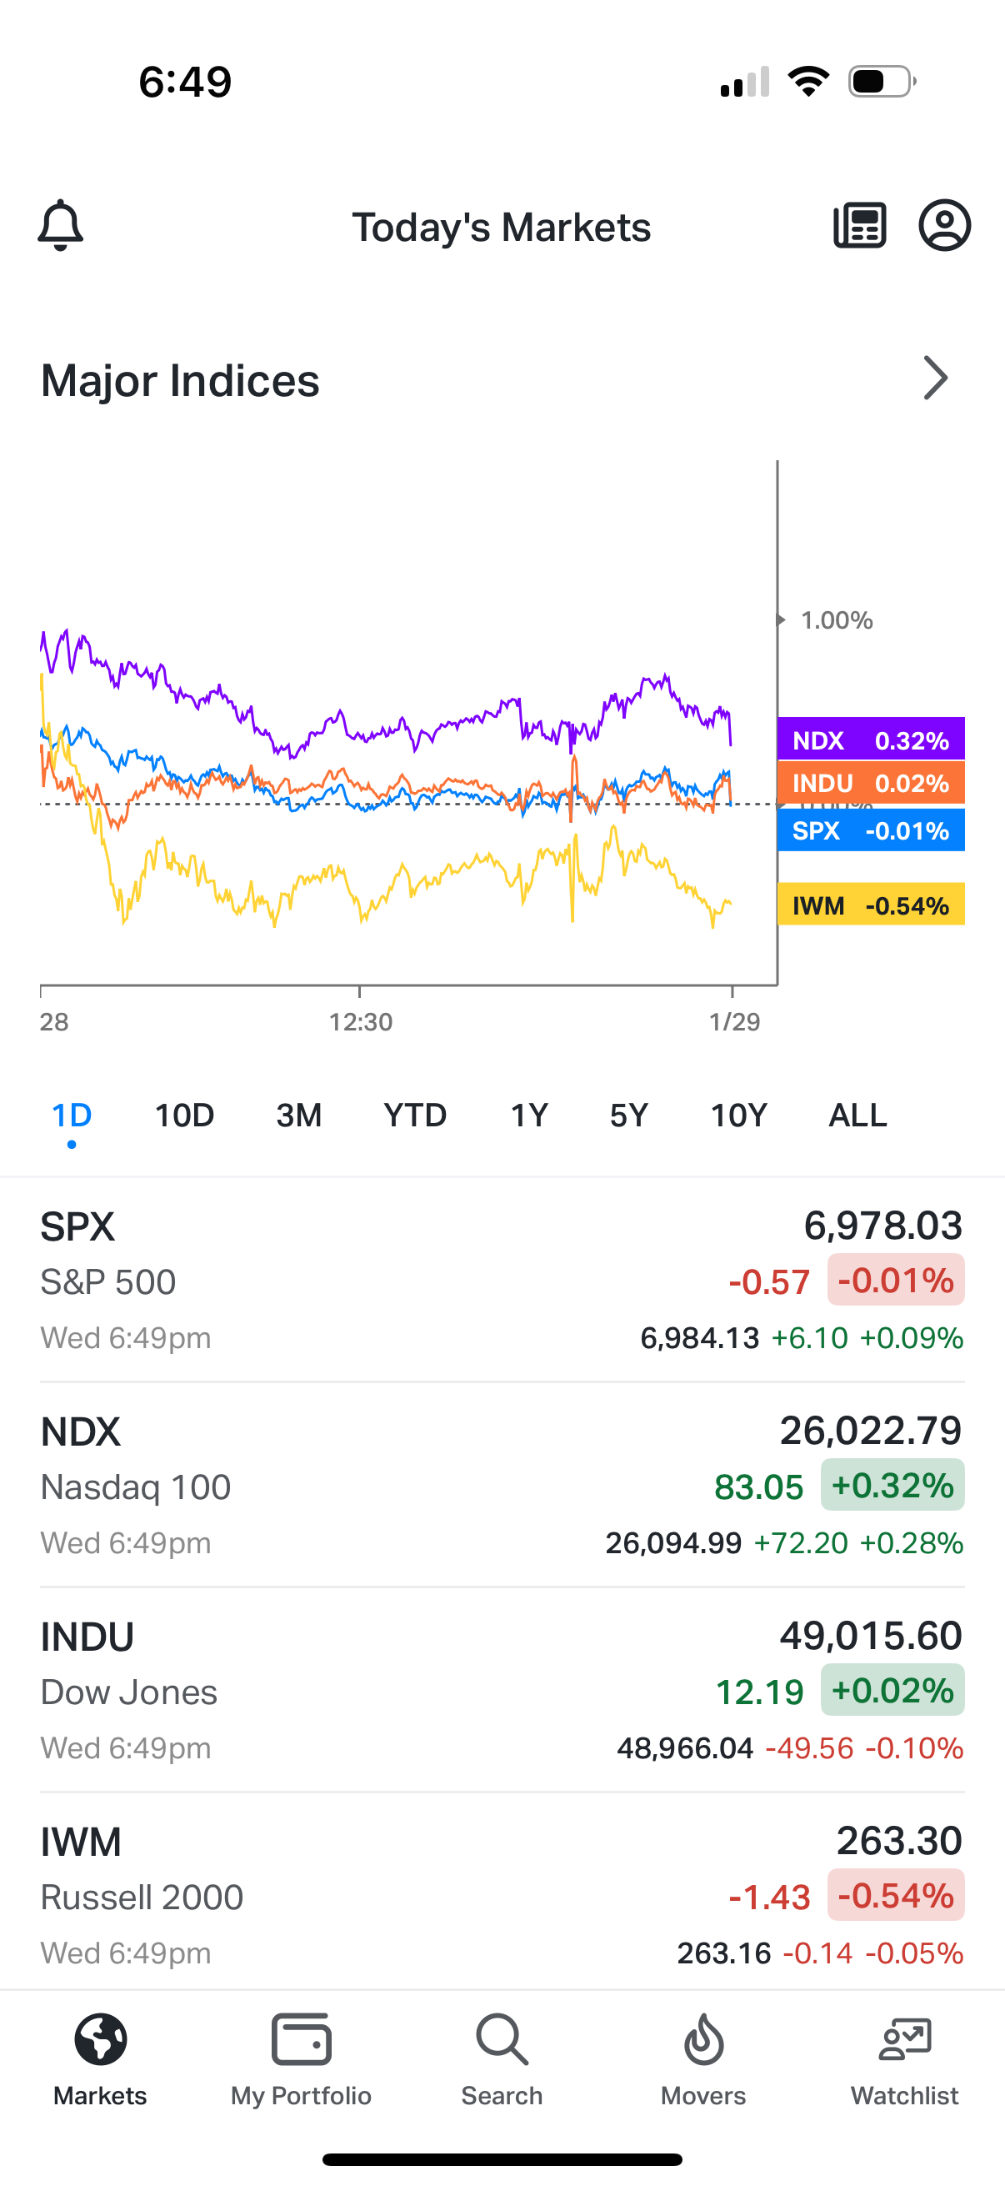1005x2186 pixels.
Task: Tap the Markets globe icon
Action: click(x=100, y=2038)
